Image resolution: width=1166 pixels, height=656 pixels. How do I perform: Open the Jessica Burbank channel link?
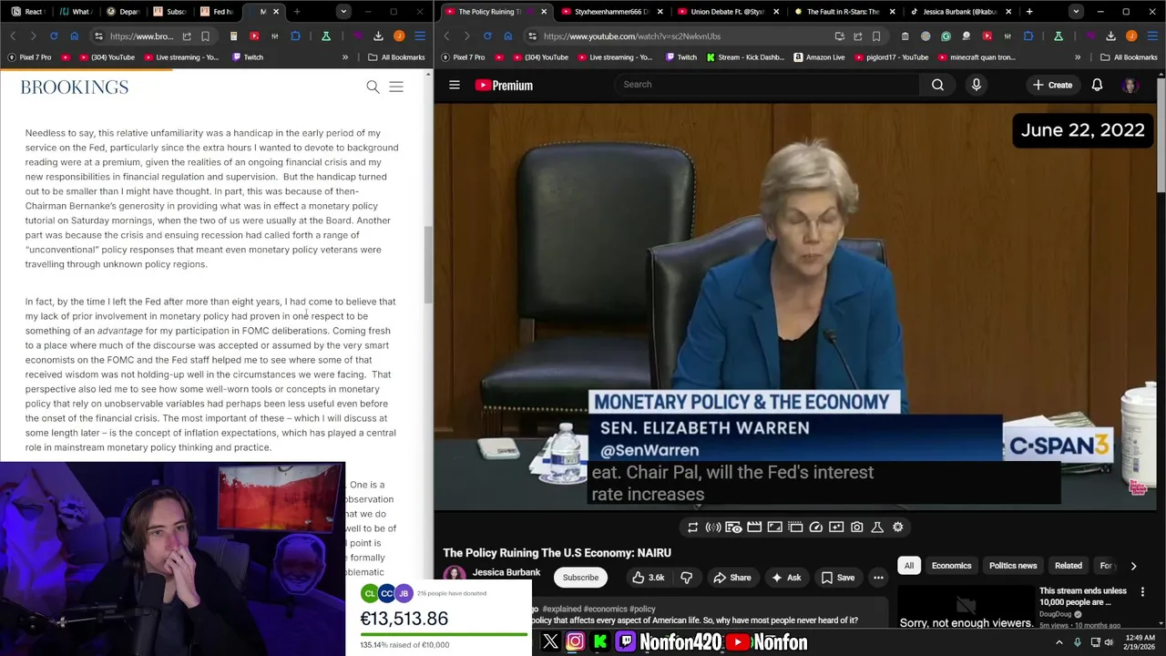506,572
